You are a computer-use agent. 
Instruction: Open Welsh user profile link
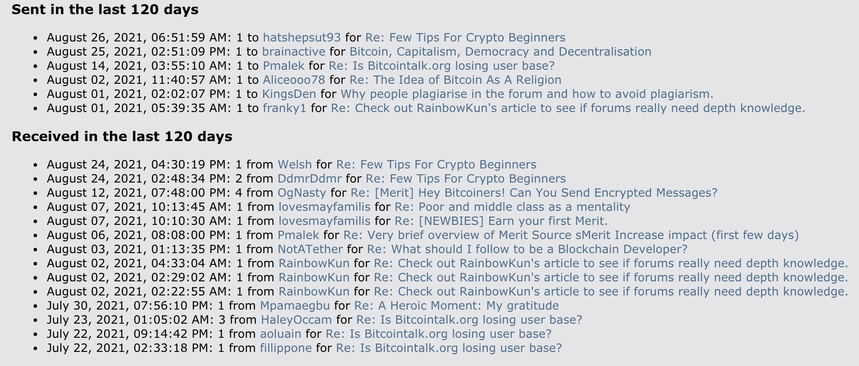295,165
